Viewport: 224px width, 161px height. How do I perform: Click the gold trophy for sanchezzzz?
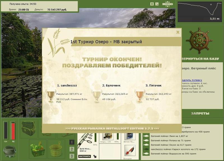[x=51, y=96]
